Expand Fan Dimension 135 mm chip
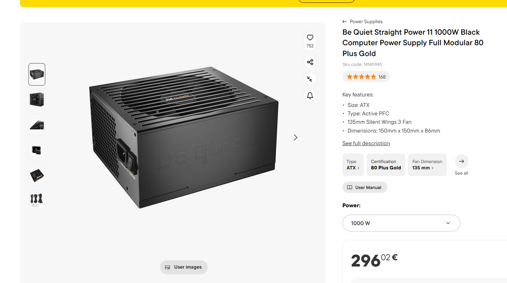 pyautogui.click(x=427, y=165)
